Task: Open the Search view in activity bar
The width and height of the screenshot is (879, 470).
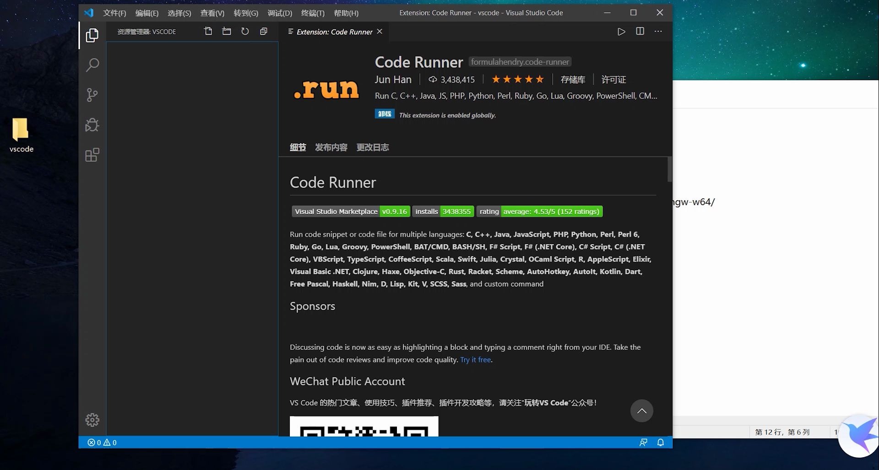Action: (x=92, y=65)
